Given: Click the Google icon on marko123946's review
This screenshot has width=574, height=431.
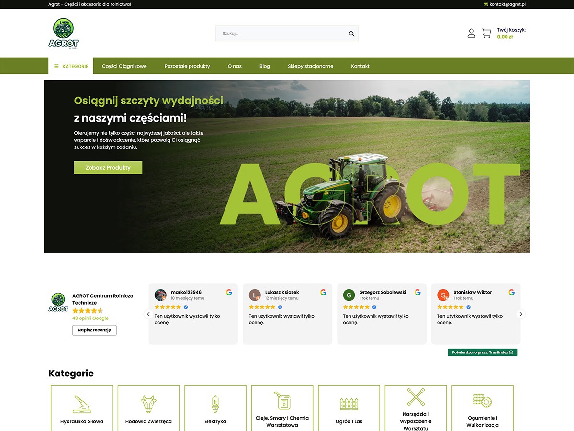Looking at the screenshot, I should pos(229,292).
